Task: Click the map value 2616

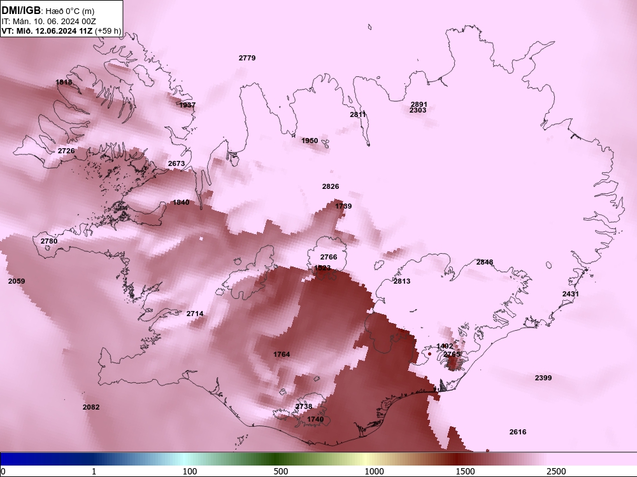Action: pos(518,432)
